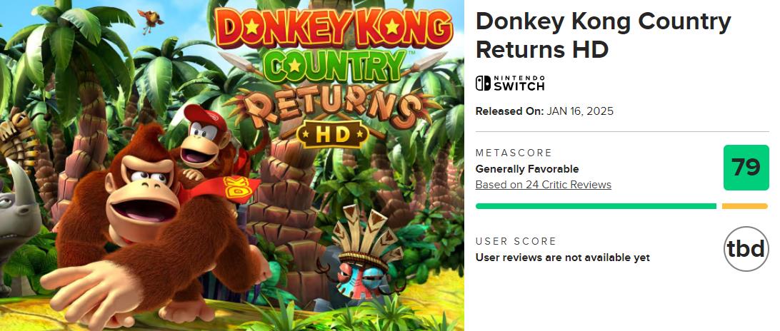Click the green positive reviews bar segment
The image size is (780, 331).
pos(596,206)
